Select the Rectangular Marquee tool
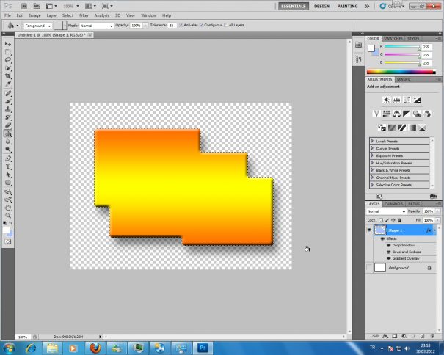The height and width of the screenshot is (355, 444). click(x=8, y=52)
